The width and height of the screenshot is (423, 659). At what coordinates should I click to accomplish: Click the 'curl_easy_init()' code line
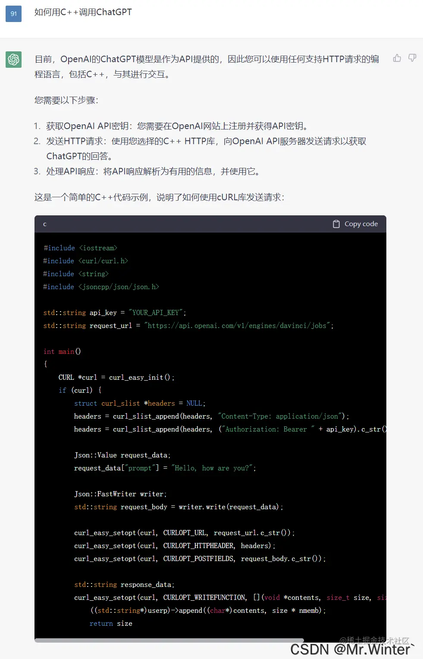click(116, 377)
